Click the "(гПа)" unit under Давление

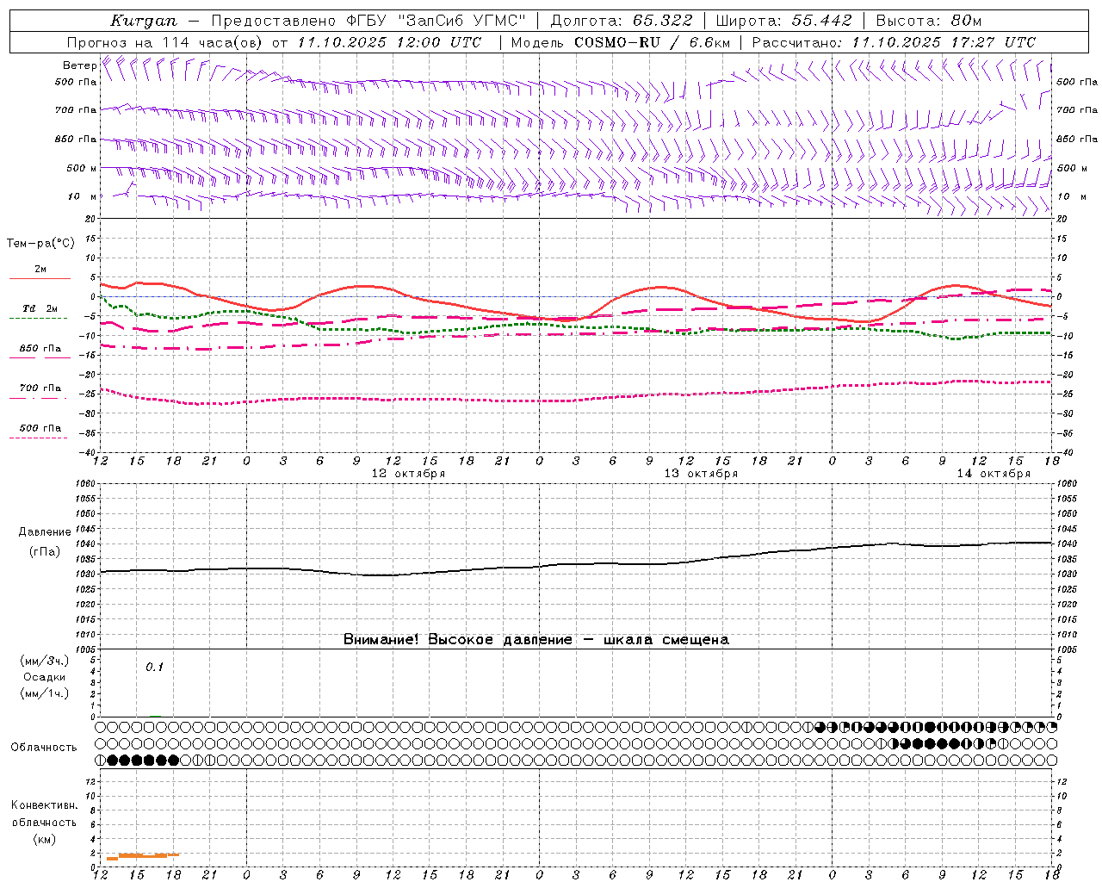pyautogui.click(x=45, y=552)
